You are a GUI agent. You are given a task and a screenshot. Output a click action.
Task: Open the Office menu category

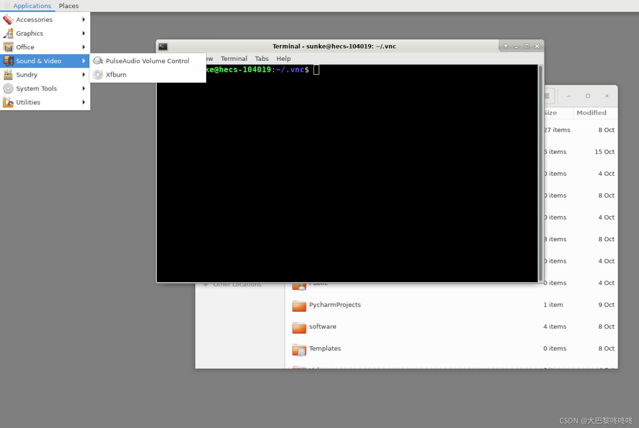(x=45, y=47)
